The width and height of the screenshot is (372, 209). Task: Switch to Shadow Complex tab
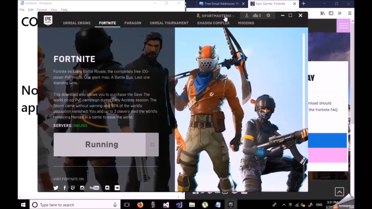213,23
